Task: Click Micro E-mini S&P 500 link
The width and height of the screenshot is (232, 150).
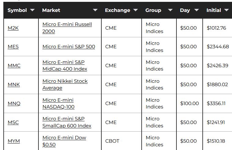Action: point(69,47)
